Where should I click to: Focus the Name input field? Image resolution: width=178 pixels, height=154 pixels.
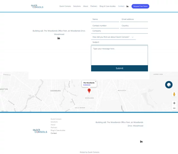click(105, 19)
